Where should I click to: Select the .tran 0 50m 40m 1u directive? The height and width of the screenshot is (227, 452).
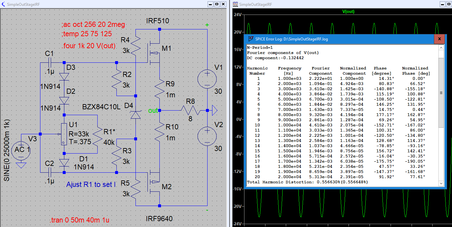click(79, 220)
